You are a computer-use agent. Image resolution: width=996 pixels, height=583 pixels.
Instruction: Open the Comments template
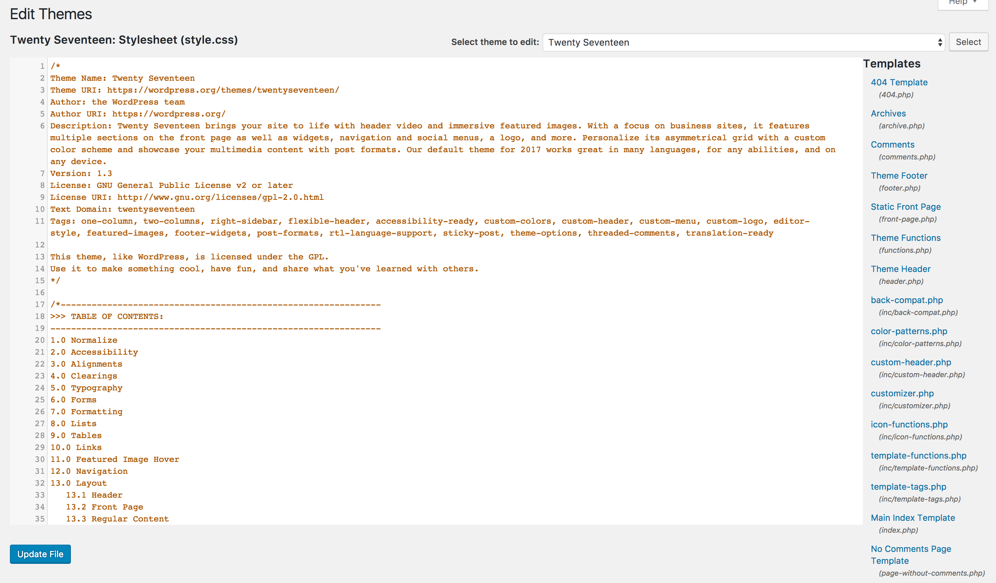click(x=892, y=145)
